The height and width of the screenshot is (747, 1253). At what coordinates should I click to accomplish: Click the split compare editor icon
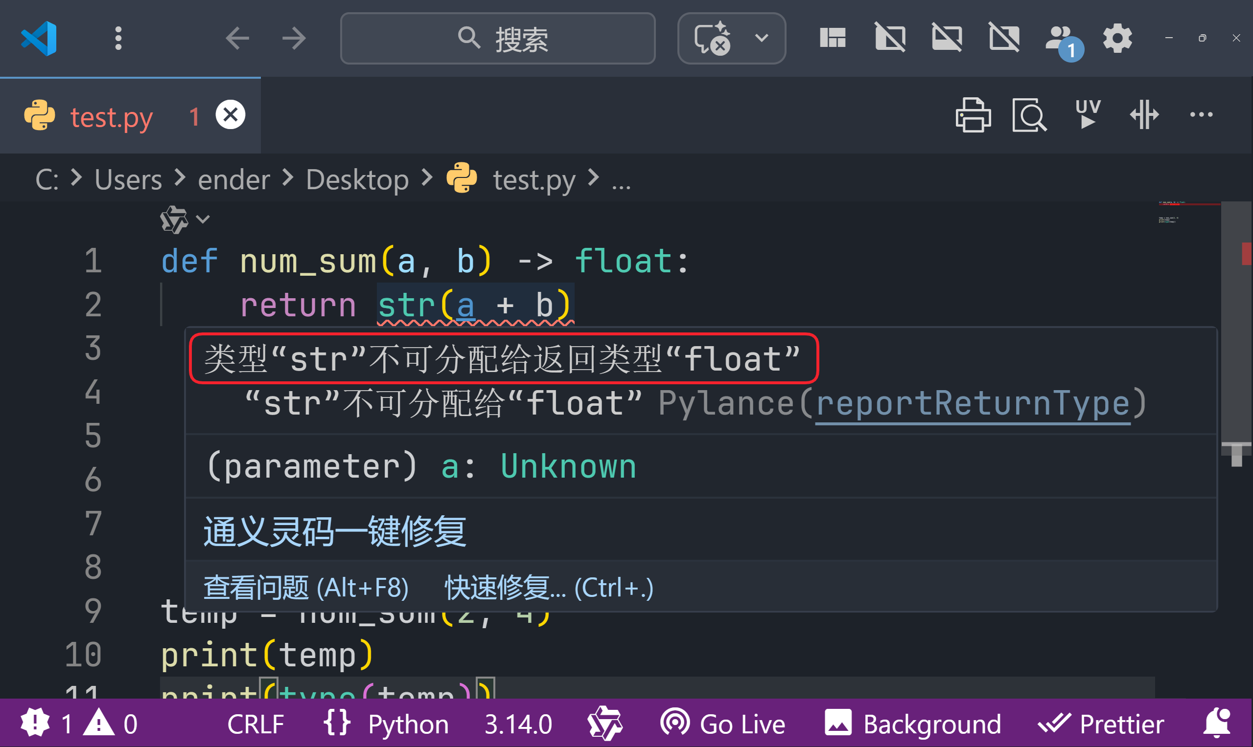click(x=1144, y=115)
